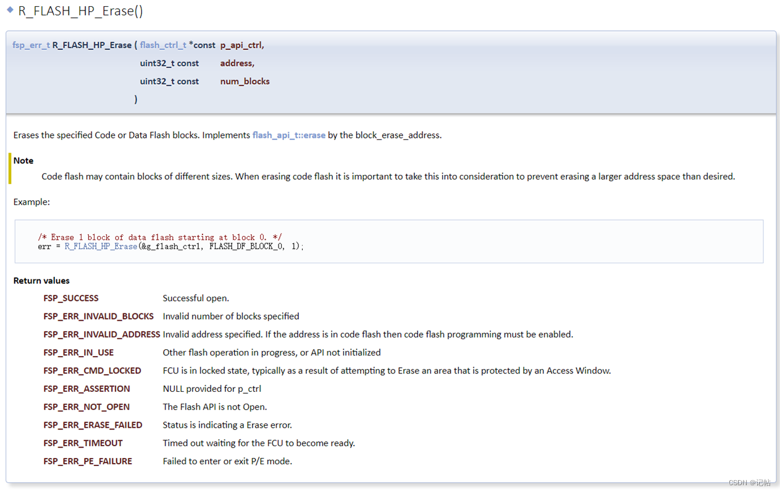
Task: Select the FSP_ERR_CMD_LOCKED return value
Action: point(92,371)
